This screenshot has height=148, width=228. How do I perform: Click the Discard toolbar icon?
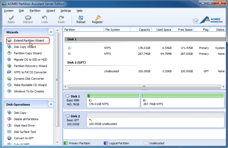(28, 18)
